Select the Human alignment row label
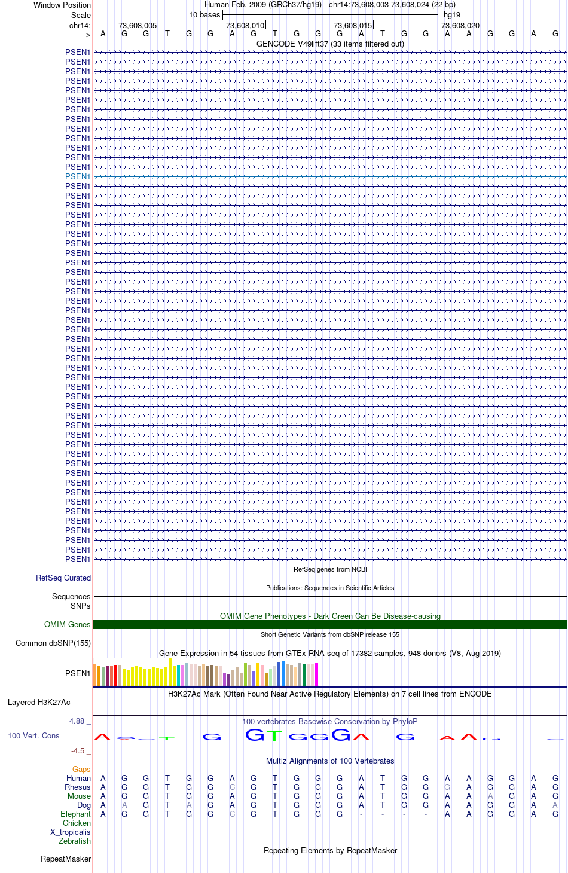This screenshot has width=568, height=873. (78, 778)
